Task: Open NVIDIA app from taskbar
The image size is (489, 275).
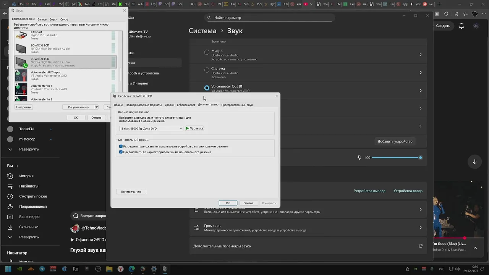Action: pos(19,269)
